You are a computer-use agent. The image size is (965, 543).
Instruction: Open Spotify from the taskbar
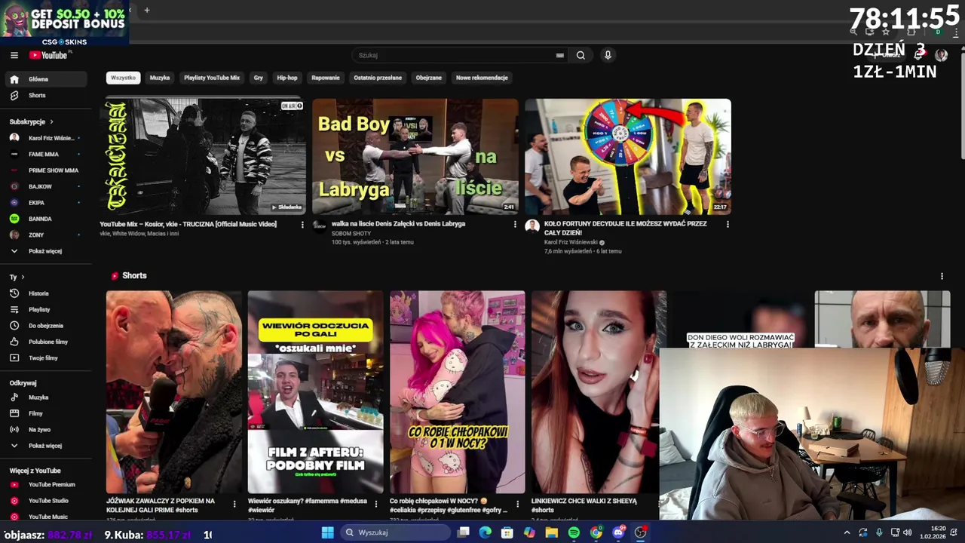(x=574, y=532)
